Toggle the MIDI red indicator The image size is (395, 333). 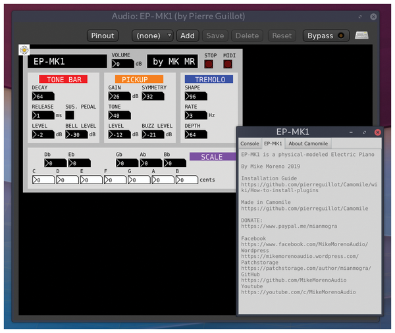[228, 64]
